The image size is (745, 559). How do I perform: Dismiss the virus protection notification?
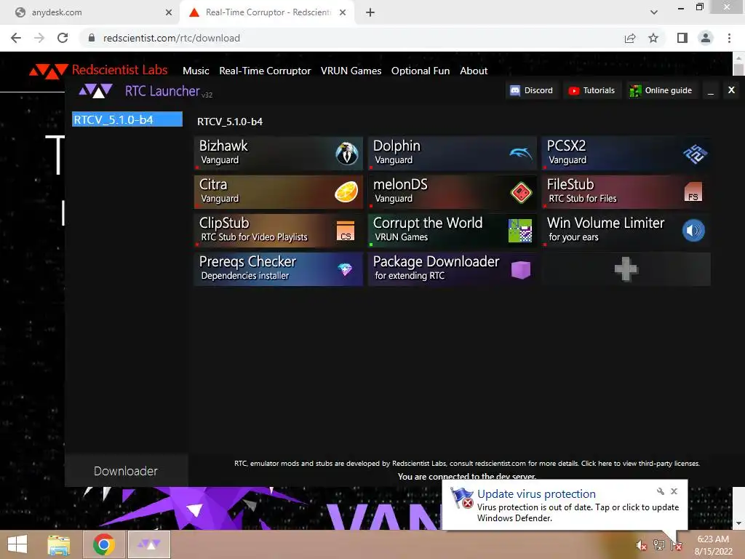point(674,491)
